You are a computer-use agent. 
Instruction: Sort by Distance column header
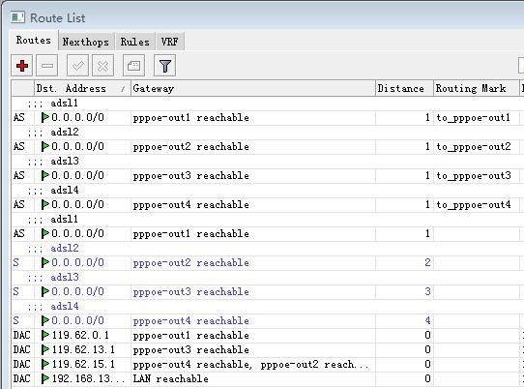[404, 88]
